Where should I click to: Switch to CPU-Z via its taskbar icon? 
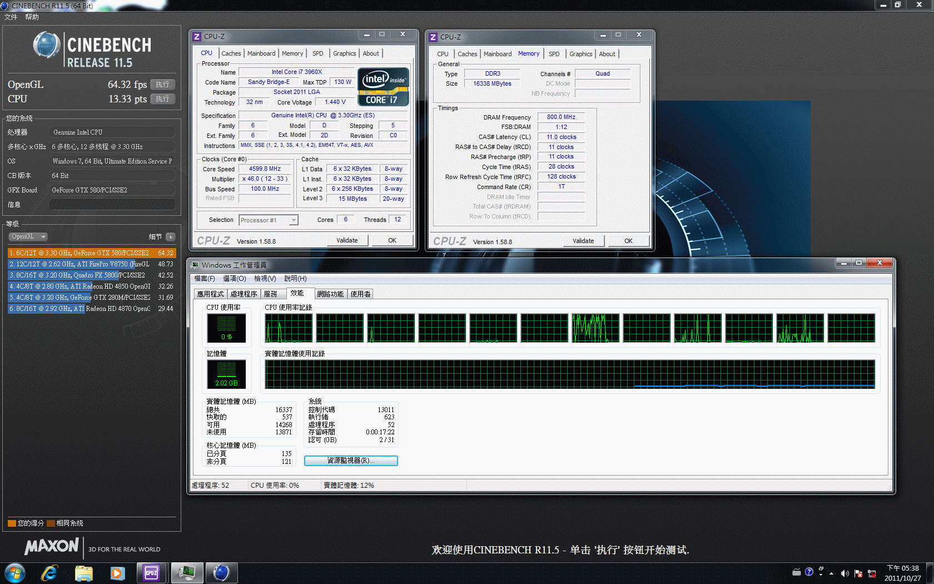point(151,573)
